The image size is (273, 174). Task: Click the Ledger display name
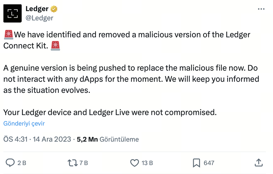(37, 9)
